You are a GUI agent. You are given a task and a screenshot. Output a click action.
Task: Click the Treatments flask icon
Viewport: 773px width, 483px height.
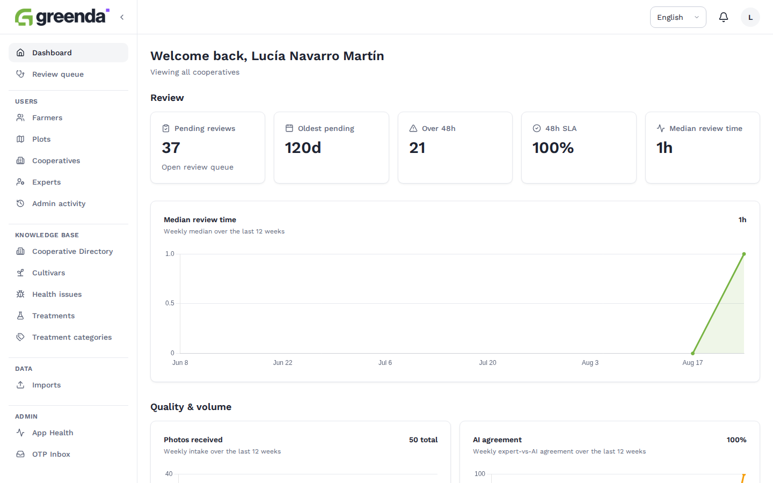[x=20, y=316]
